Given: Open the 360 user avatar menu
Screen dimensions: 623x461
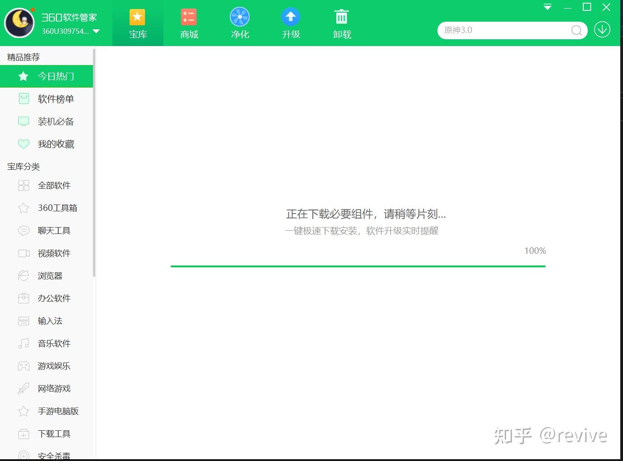Looking at the screenshot, I should pyautogui.click(x=19, y=23).
